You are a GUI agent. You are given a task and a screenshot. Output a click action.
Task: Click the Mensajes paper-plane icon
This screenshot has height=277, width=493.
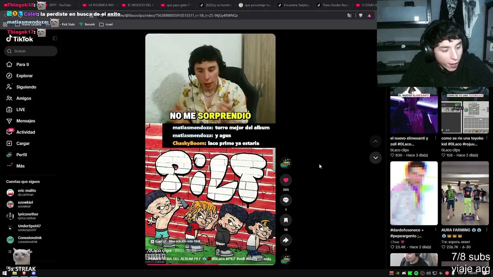(x=9, y=121)
